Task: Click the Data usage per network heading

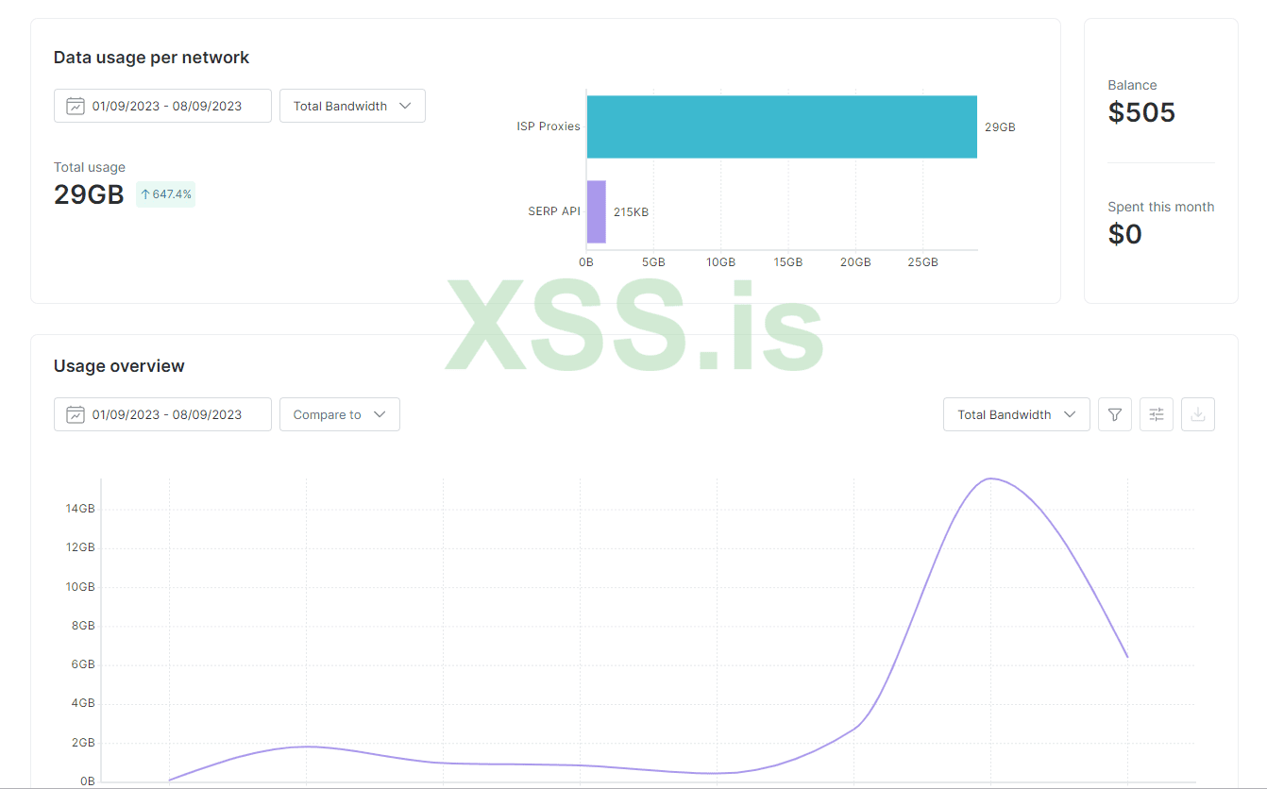Action: point(151,58)
